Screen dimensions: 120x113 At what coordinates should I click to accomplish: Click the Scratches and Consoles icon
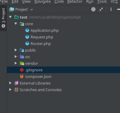16,90
